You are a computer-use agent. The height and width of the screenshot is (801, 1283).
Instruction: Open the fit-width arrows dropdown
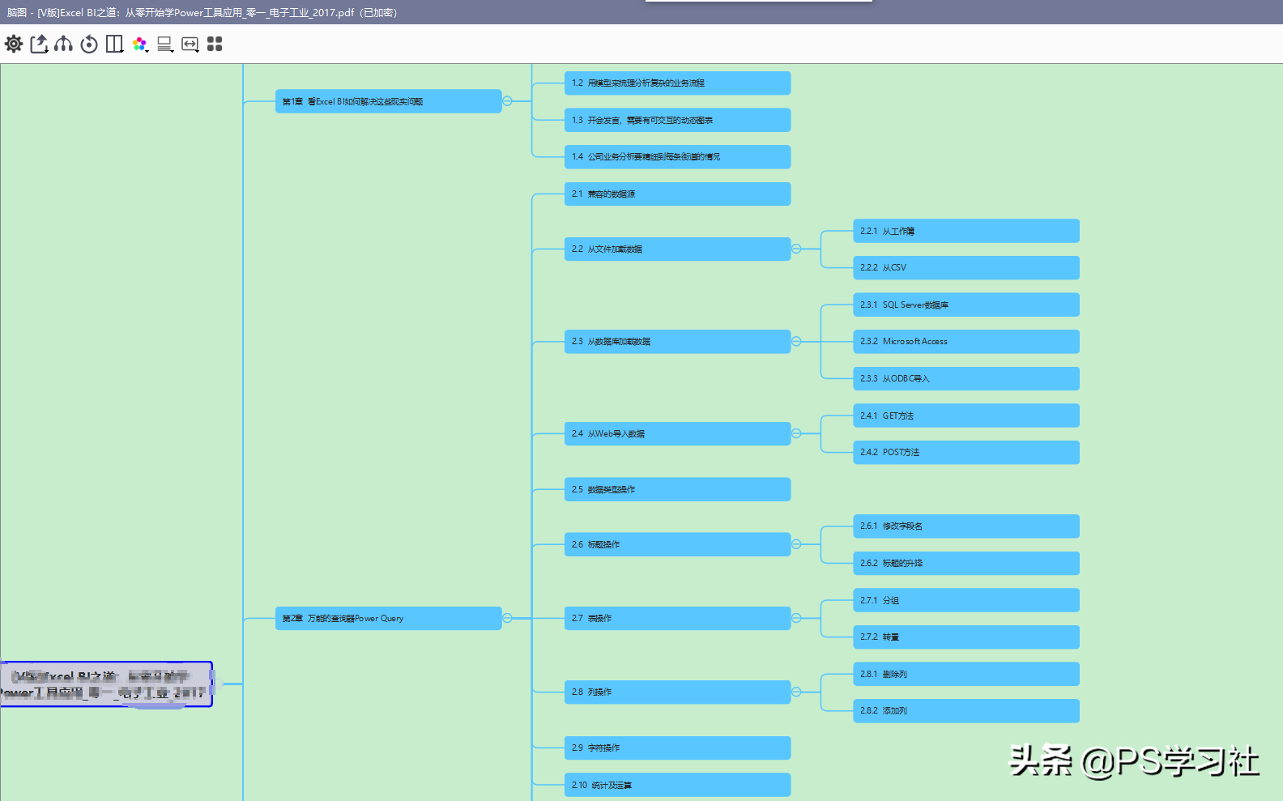click(190, 44)
